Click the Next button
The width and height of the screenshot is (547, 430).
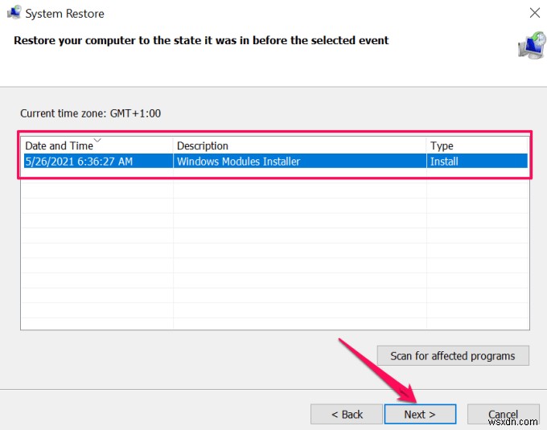[x=420, y=414]
